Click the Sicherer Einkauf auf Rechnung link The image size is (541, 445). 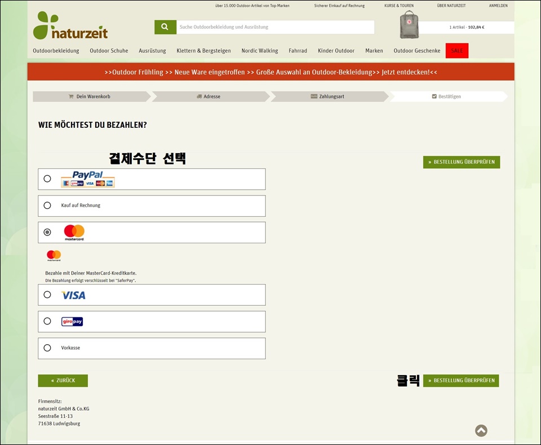coord(339,6)
